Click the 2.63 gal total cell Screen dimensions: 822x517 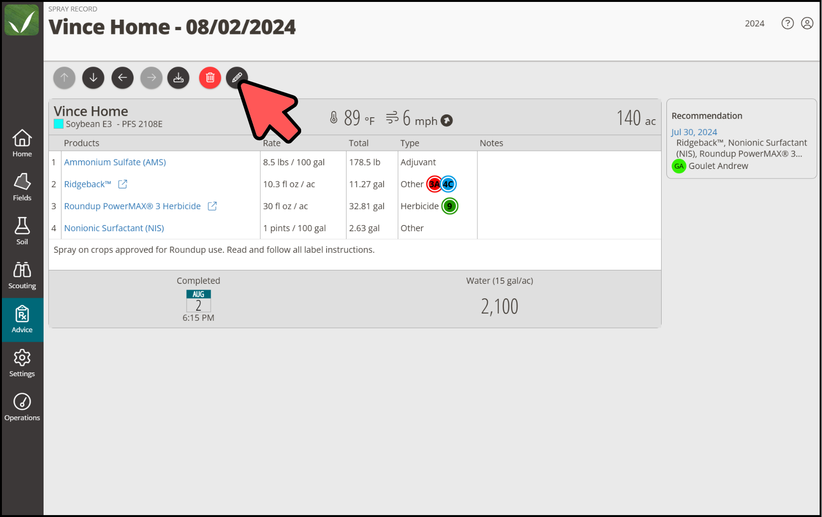click(364, 228)
